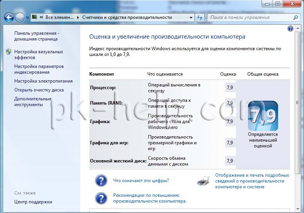This screenshot has width=304, height=213.
Task: Click the 7,9 score for Основной жесткий диск
Action: [230, 161]
